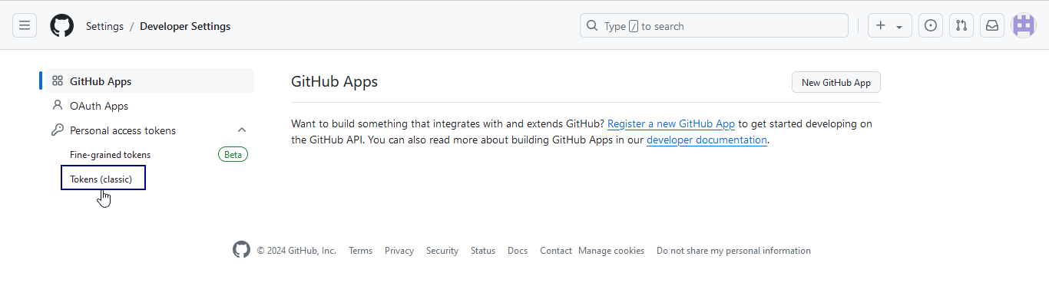Open the hamburger navigation menu
This screenshot has height=286, width=1049.
25,25
